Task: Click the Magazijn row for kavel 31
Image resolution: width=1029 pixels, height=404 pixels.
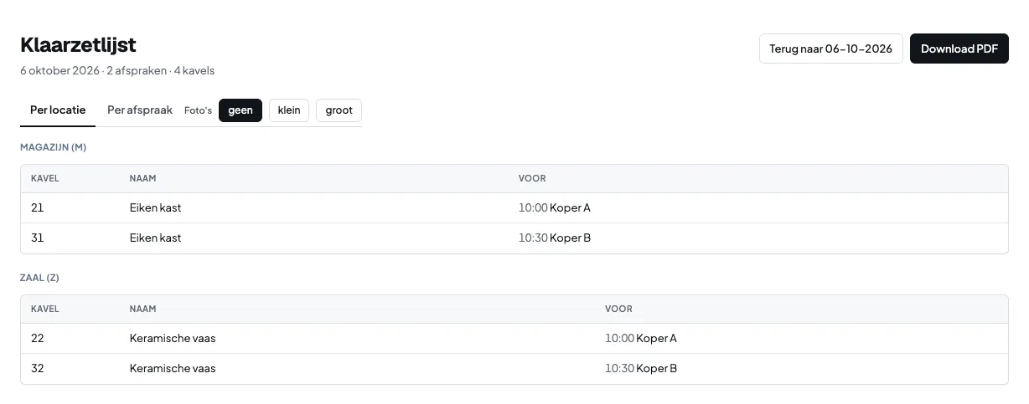Action: click(x=514, y=238)
